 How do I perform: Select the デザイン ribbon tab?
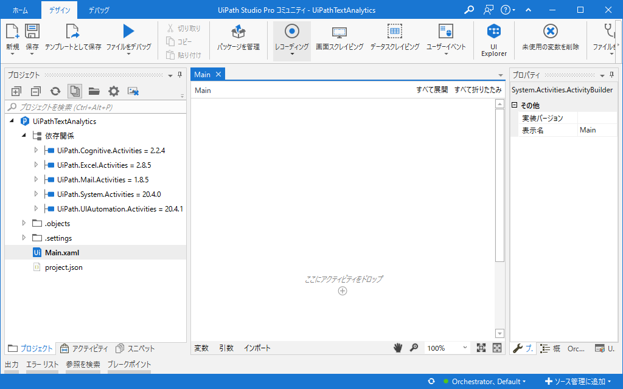point(60,10)
